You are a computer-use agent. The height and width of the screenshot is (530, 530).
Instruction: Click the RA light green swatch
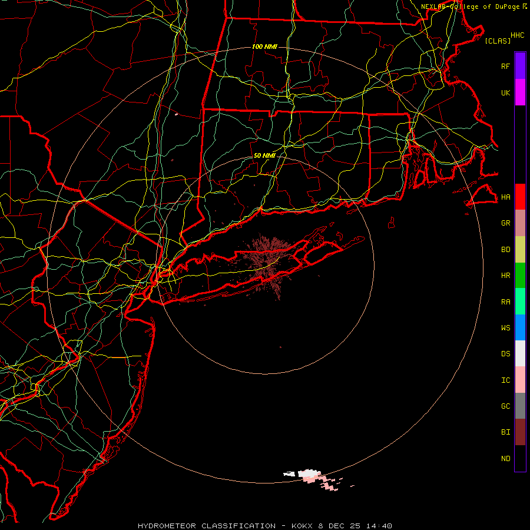(x=520, y=302)
